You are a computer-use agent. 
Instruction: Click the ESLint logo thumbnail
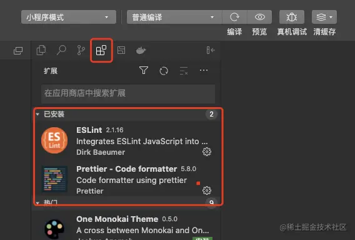54,140
